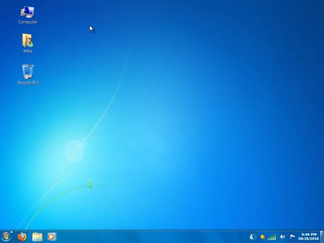Open the Action Center flag icon

tap(292, 237)
